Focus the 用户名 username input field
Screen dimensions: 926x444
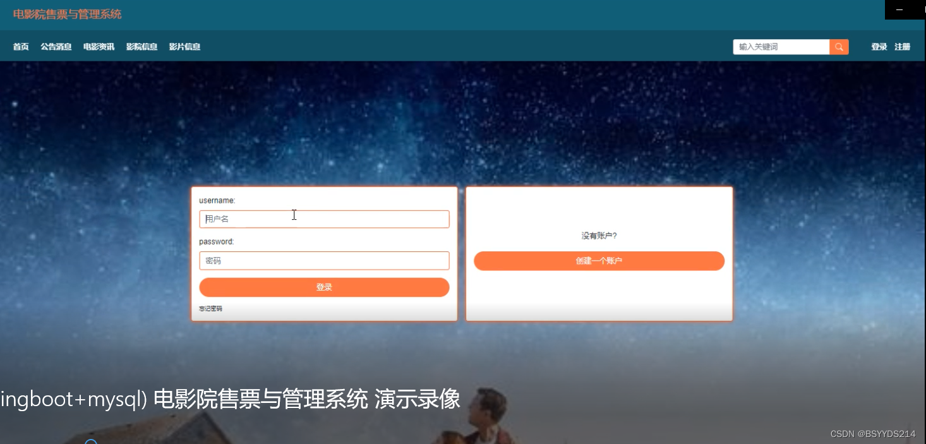click(x=324, y=219)
